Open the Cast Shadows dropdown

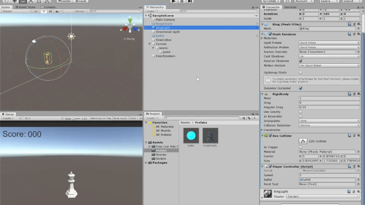click(x=329, y=56)
